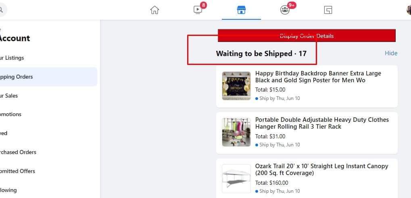The image size is (411, 198).
Task: Open Promotions in the sidebar
Action: (11, 114)
